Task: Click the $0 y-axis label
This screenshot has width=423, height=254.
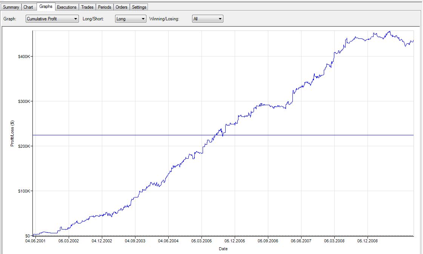Action: [28, 236]
